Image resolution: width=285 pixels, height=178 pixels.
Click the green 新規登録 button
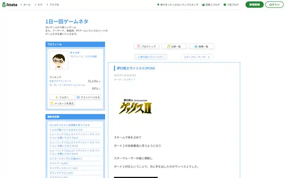coord(254,4)
